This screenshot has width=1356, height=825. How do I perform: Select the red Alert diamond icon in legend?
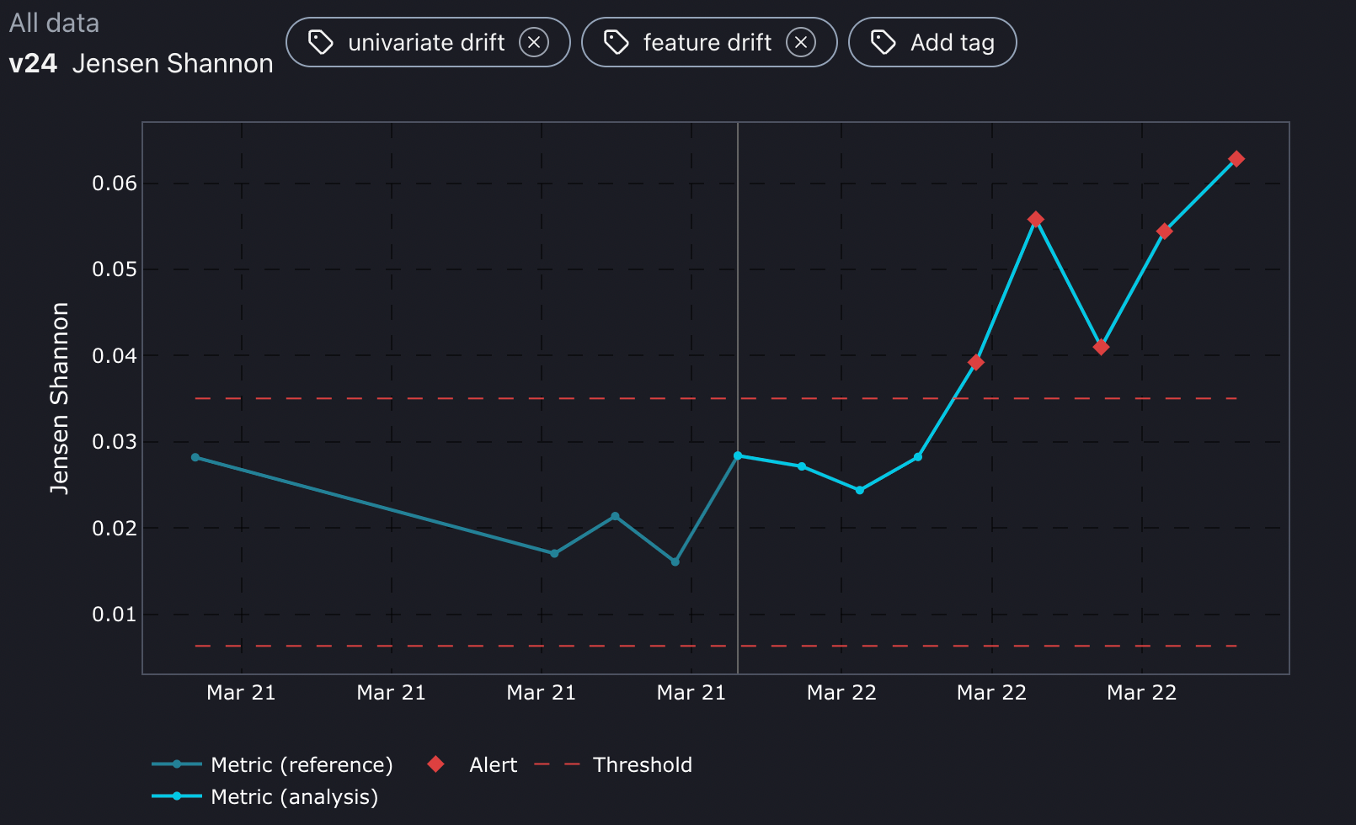pos(435,764)
